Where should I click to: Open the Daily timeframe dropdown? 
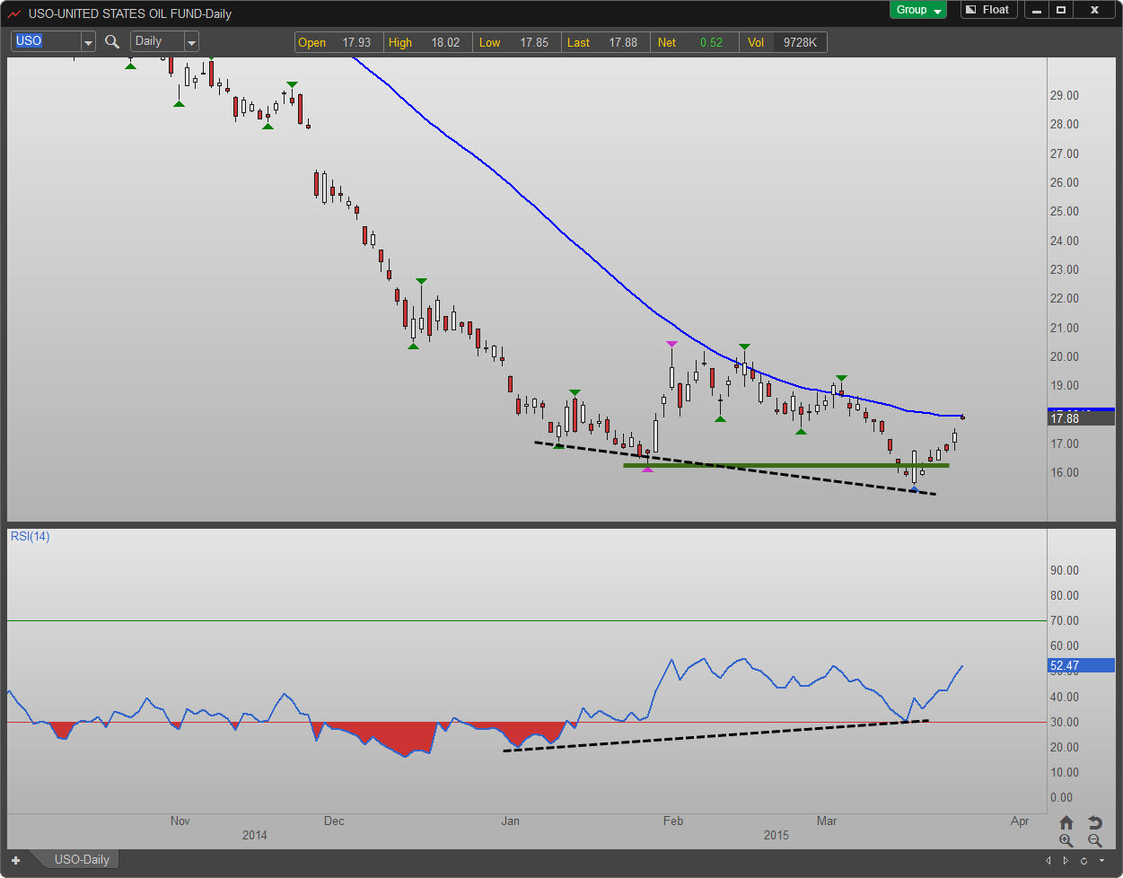(x=190, y=42)
